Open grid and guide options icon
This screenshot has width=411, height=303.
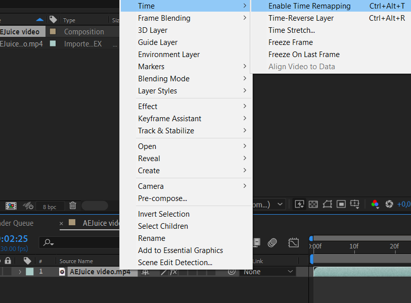click(355, 204)
